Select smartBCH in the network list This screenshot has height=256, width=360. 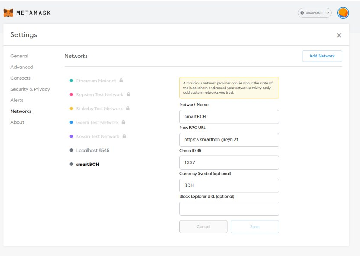point(87,164)
